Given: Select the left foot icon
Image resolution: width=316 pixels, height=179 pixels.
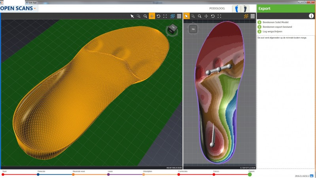Looking at the screenshot, I should pos(237,8).
